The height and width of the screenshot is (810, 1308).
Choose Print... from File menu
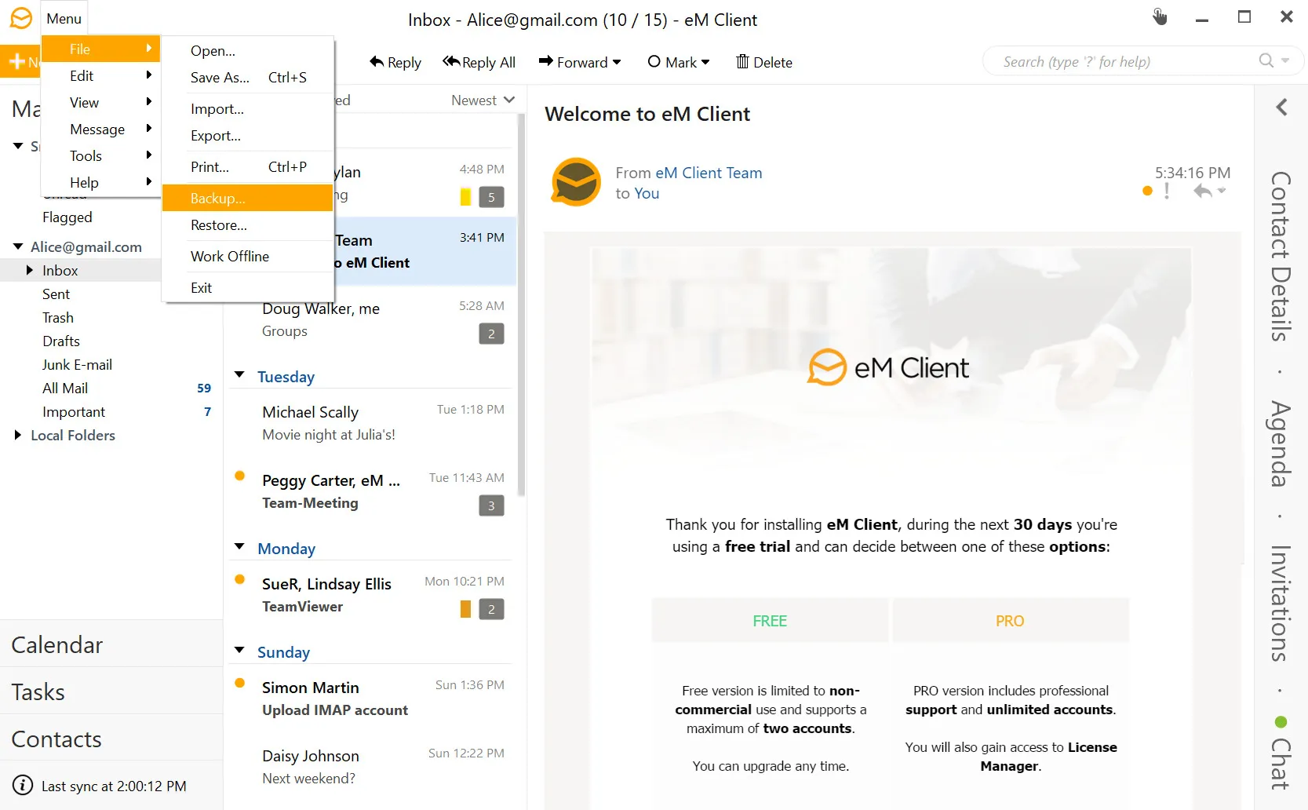248,166
